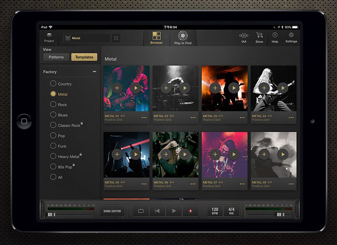Tap the METAL 05 cover thumbnail

point(126,155)
